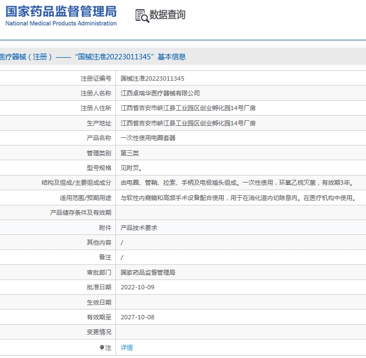
Task: Click the 管理类别 label
Action: (x=99, y=153)
